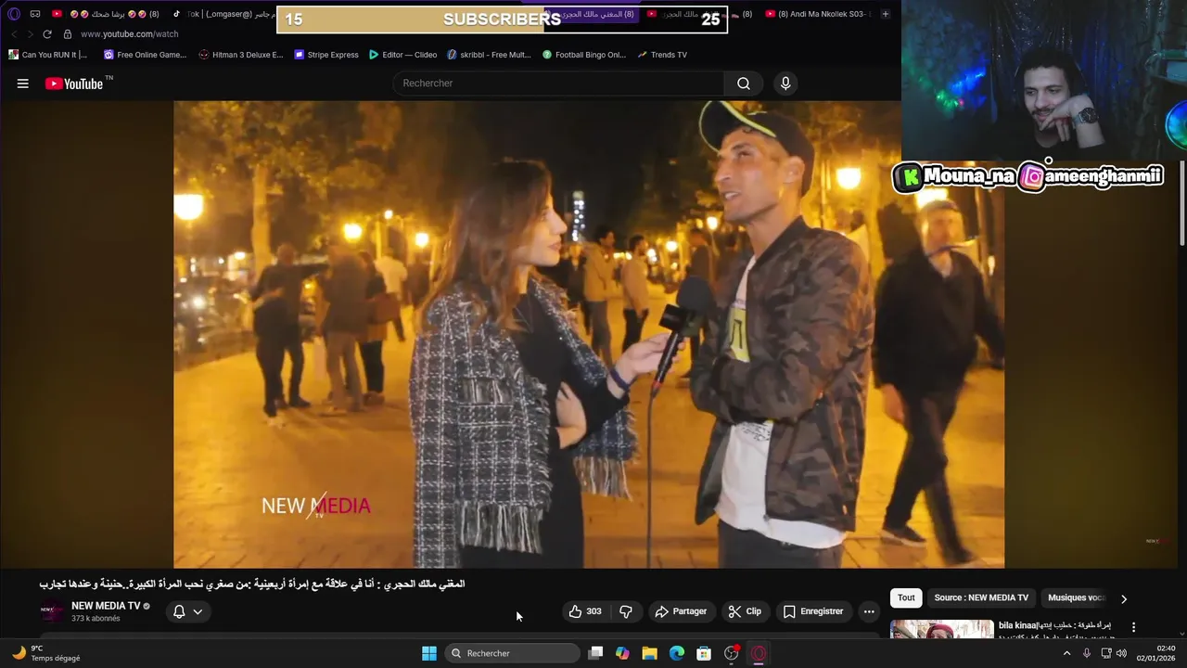Viewport: 1187px width, 668px height.
Task: Open the Football Bingo Onl bookmark
Action: click(x=584, y=55)
